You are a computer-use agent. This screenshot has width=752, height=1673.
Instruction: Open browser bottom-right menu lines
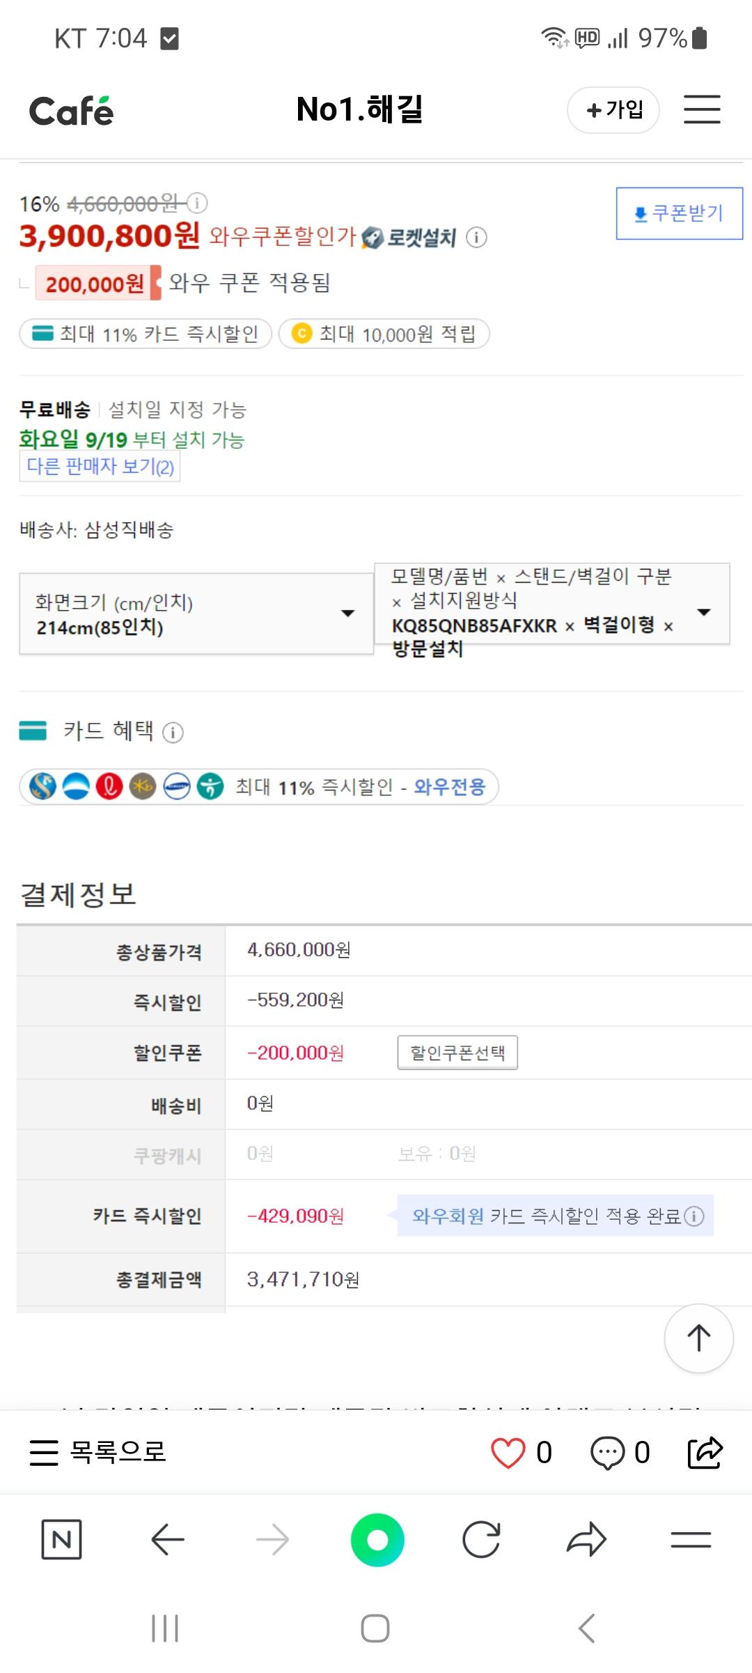(x=691, y=1539)
